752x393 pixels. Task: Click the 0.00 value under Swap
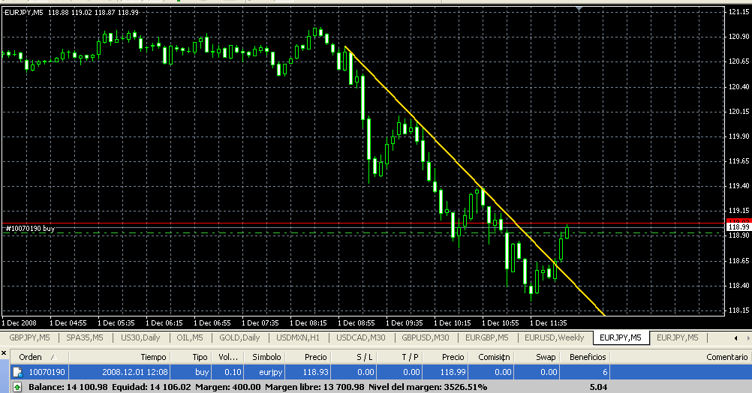pyautogui.click(x=549, y=372)
